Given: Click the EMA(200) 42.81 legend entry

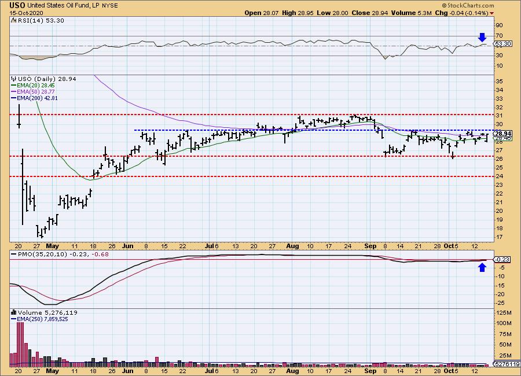Looking at the screenshot, I should point(37,98).
